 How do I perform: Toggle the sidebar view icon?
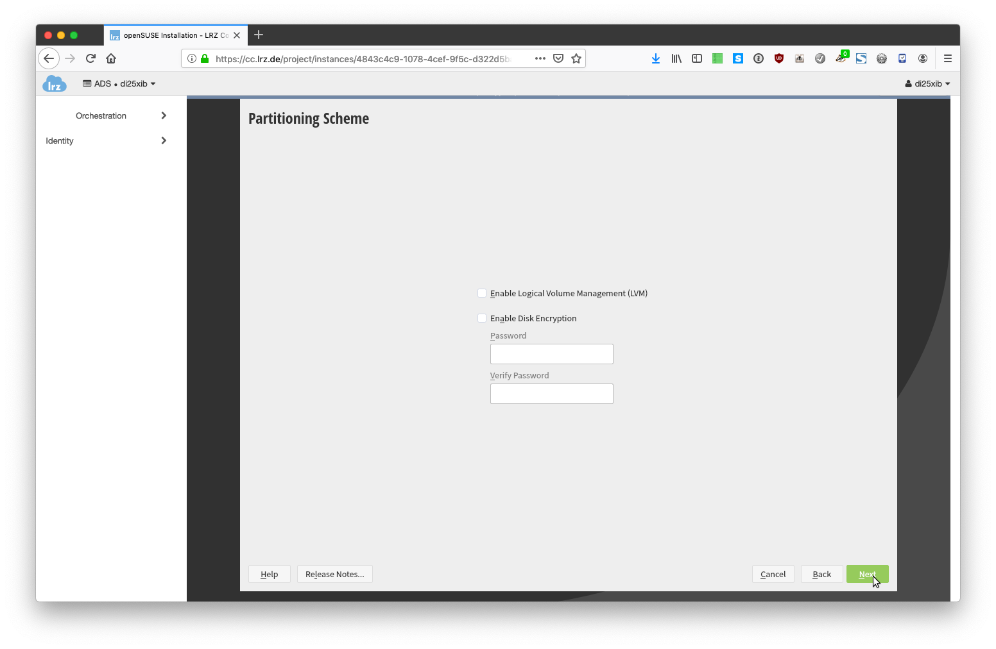696,58
